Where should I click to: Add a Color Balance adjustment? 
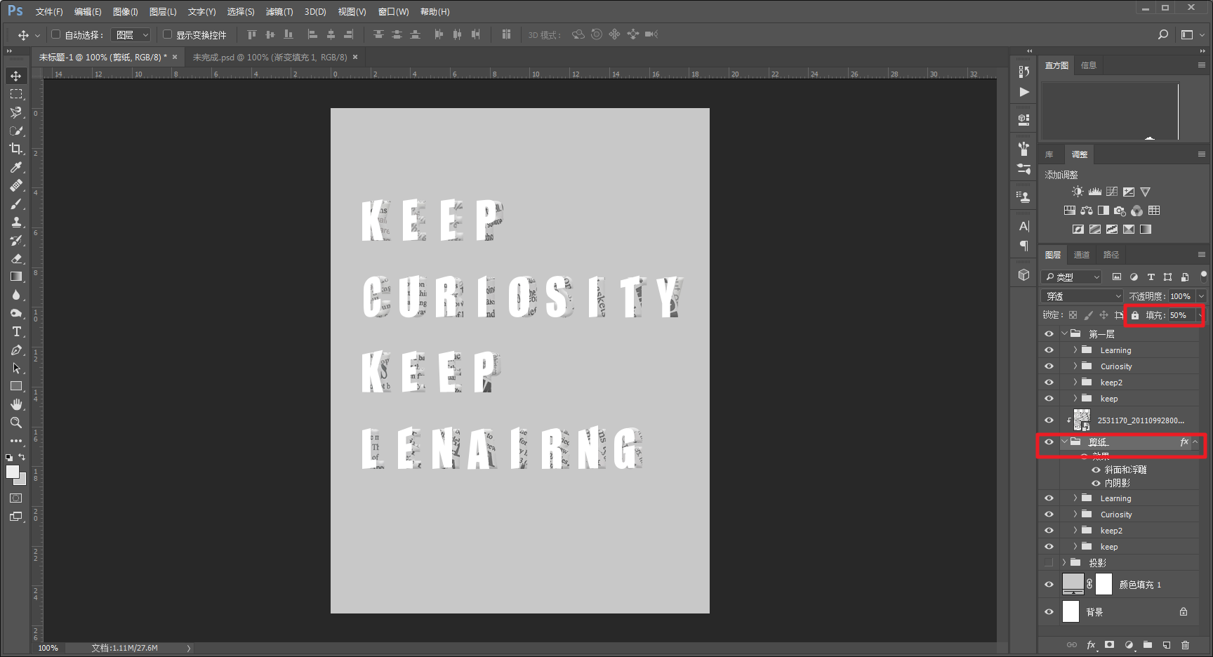1087,211
